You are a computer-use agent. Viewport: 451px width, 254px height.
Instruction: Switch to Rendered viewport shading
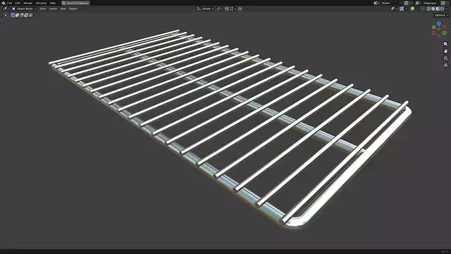click(x=442, y=9)
